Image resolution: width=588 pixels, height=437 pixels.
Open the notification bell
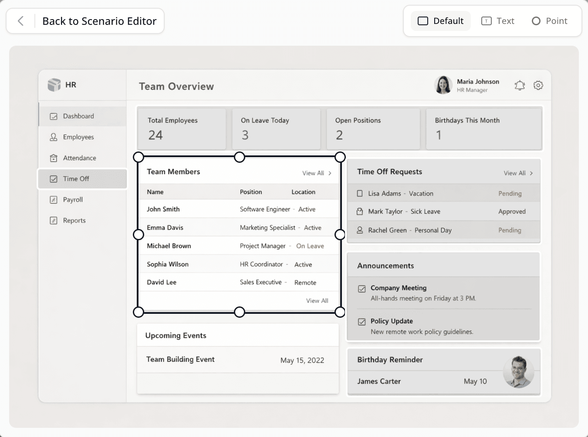pyautogui.click(x=519, y=85)
